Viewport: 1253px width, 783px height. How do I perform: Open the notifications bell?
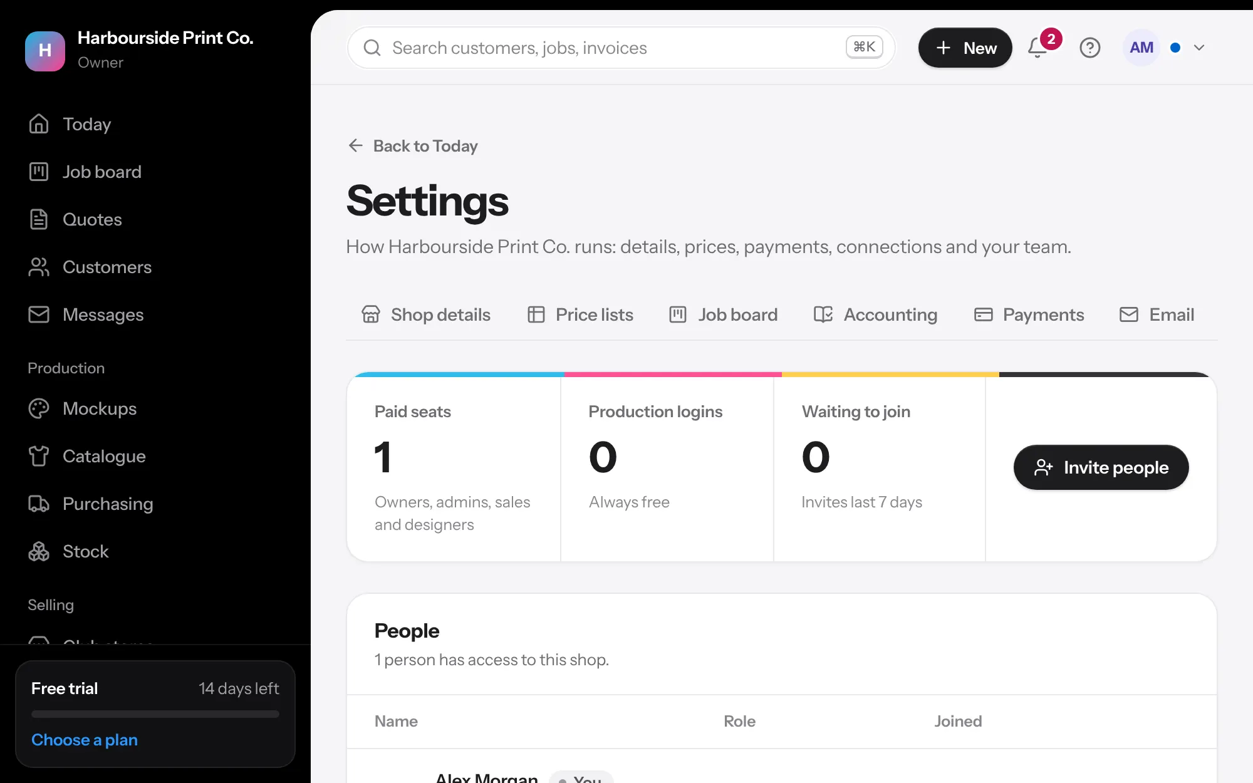[1038, 48]
